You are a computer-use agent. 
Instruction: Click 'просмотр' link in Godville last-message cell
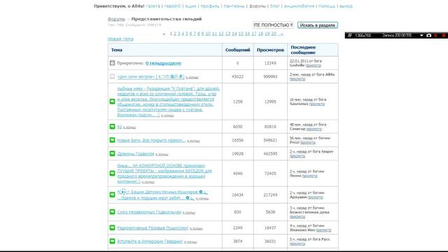(x=313, y=65)
